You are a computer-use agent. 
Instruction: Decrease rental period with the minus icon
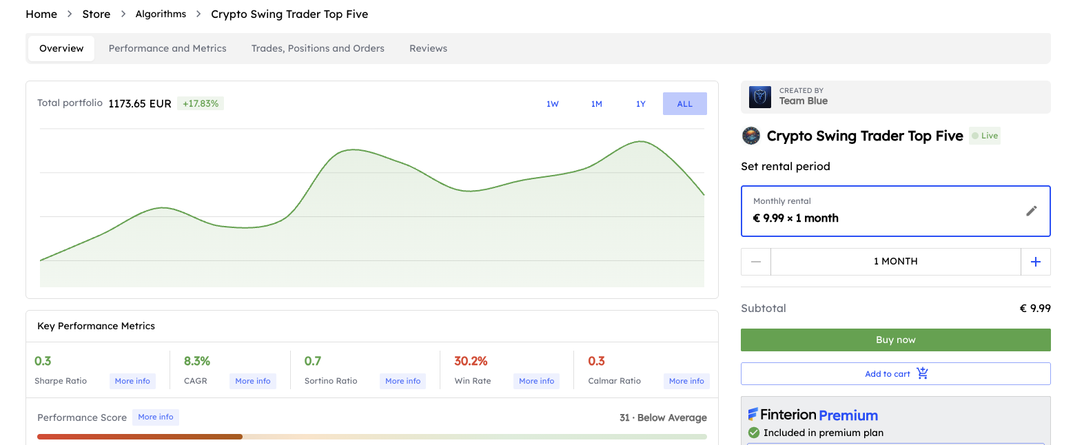[755, 261]
